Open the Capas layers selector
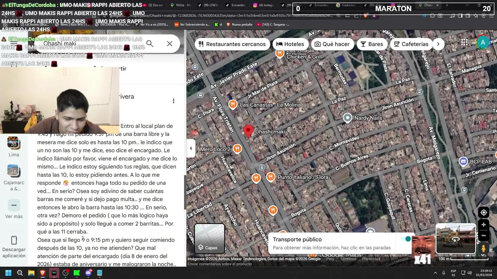497x279 pixels. pos(209,238)
